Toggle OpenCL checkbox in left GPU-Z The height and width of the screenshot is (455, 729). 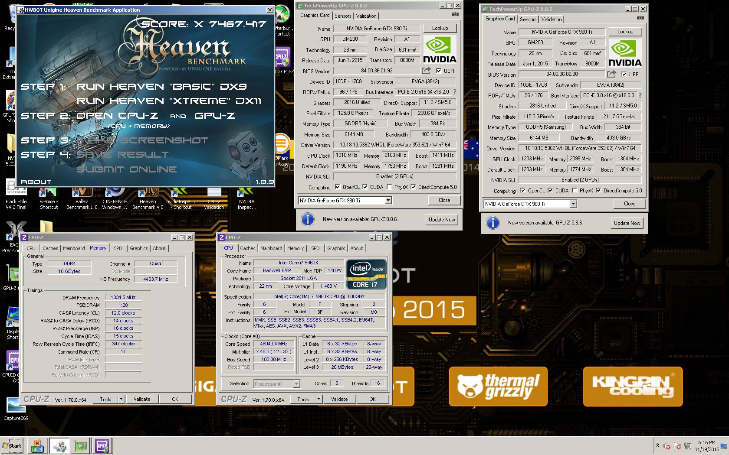337,187
